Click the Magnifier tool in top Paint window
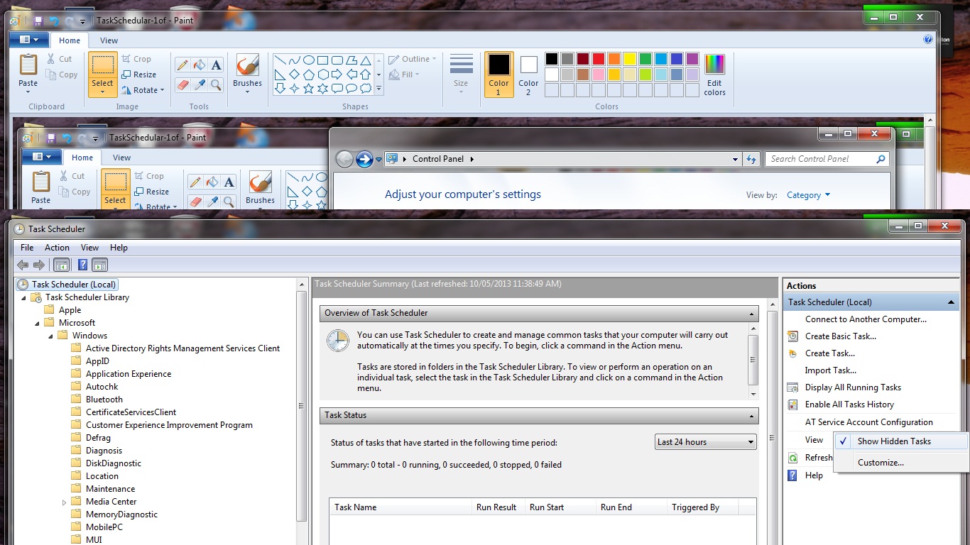970x545 pixels. (x=217, y=85)
